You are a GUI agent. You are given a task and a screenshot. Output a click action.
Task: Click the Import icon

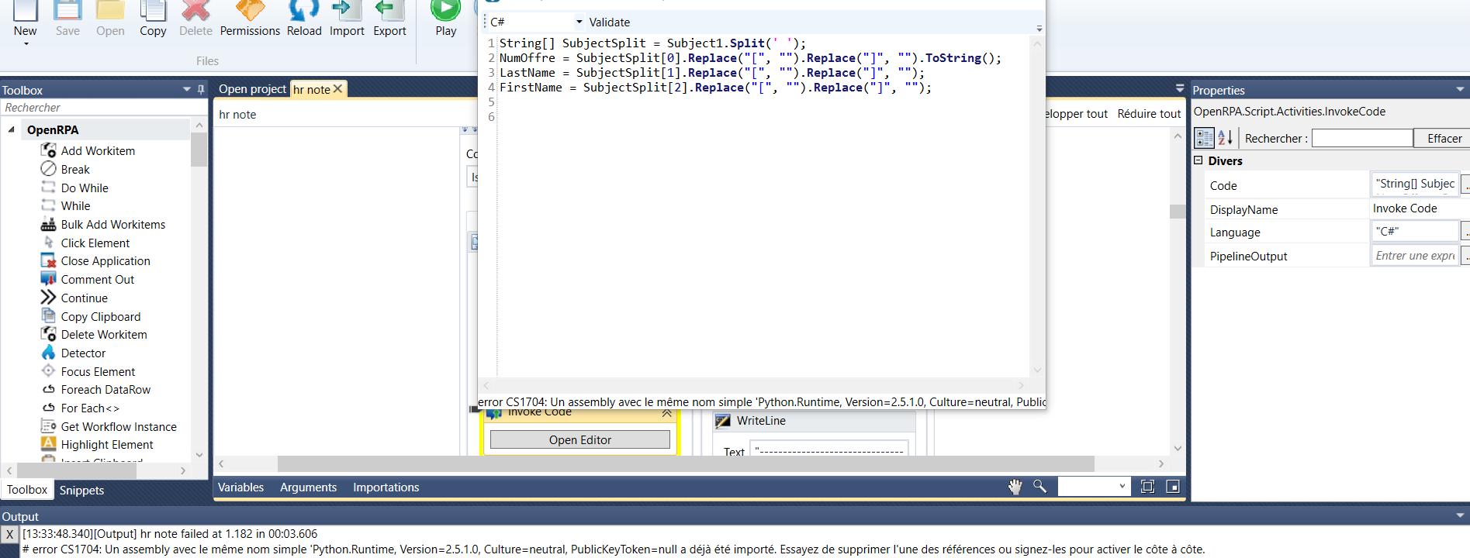(347, 10)
